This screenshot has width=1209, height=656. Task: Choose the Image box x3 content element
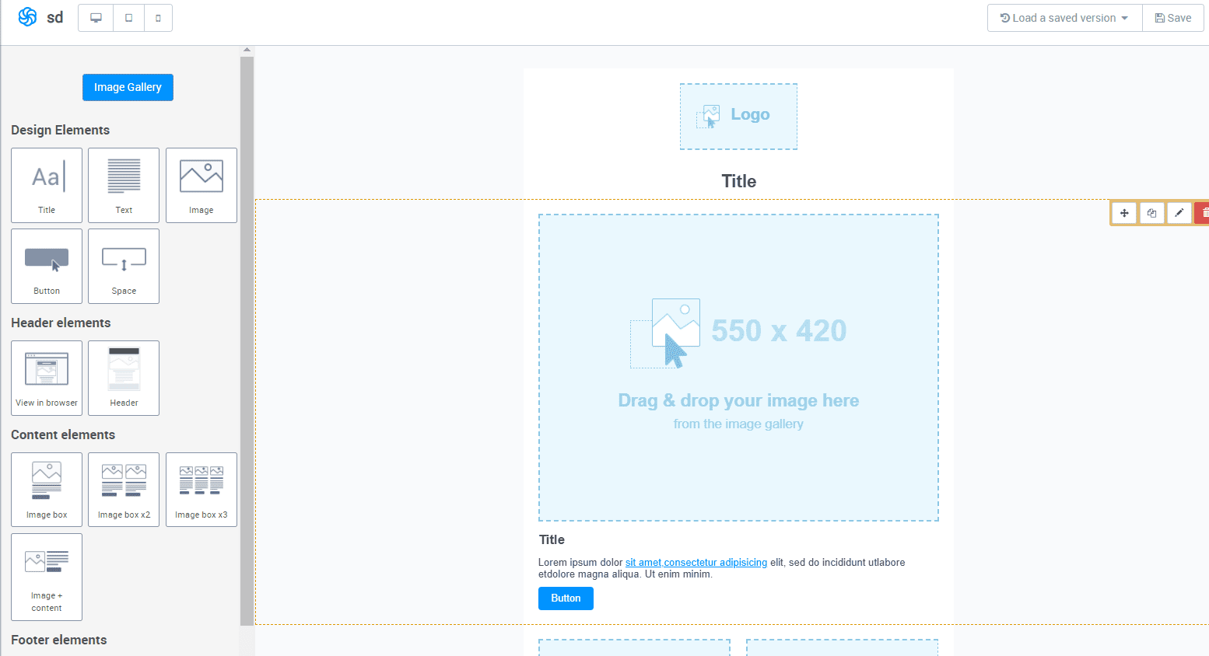point(201,489)
